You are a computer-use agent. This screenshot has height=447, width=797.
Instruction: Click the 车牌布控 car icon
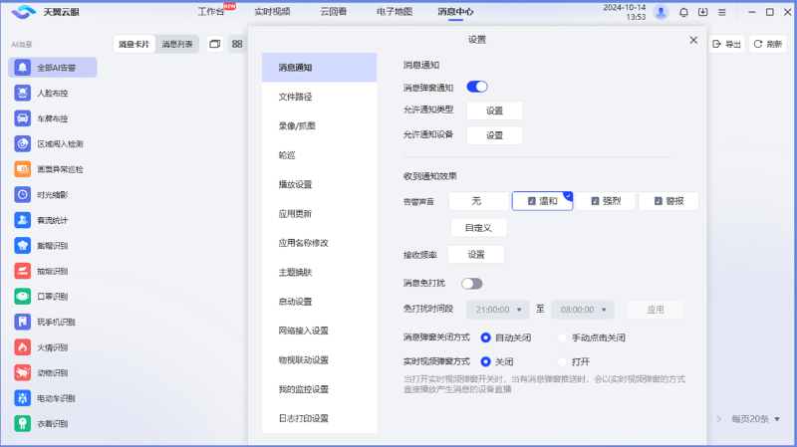[22, 118]
